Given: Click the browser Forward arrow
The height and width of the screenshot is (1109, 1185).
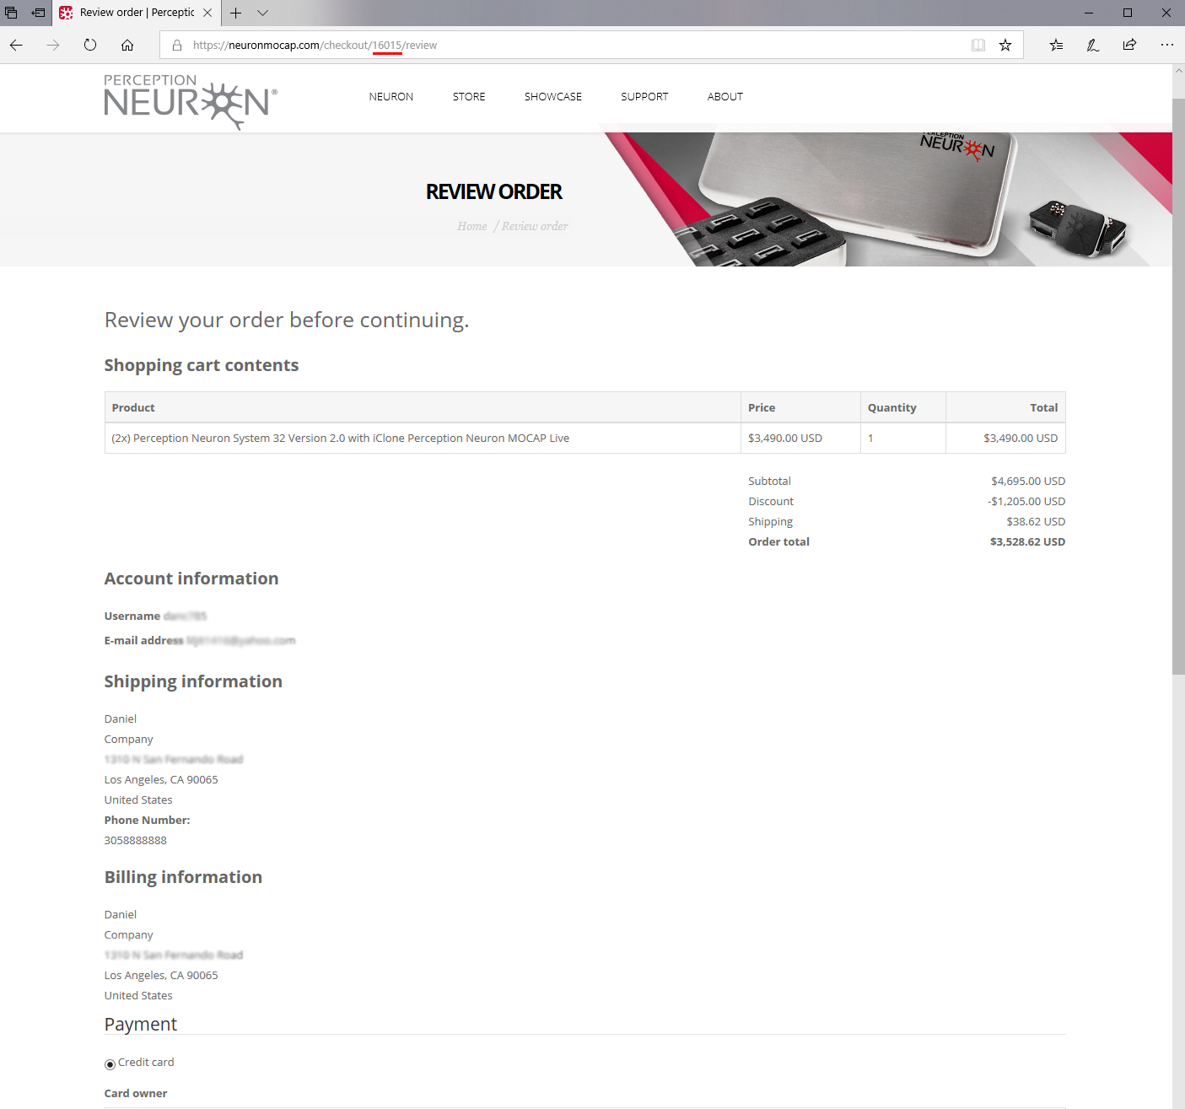Looking at the screenshot, I should pyautogui.click(x=53, y=46).
